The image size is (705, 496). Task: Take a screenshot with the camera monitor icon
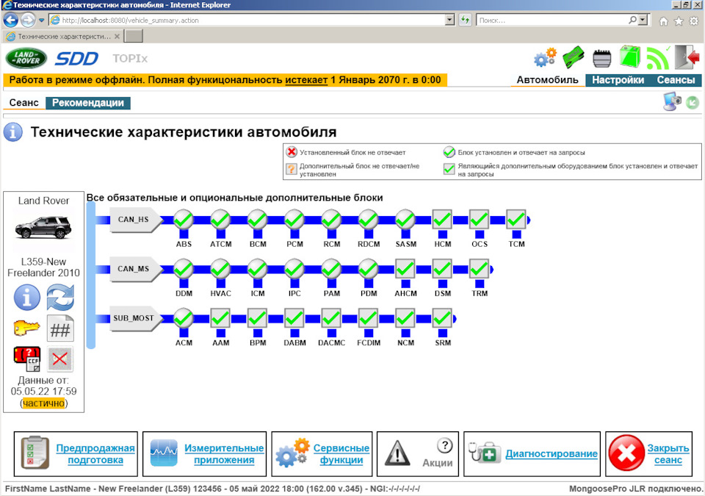click(672, 101)
